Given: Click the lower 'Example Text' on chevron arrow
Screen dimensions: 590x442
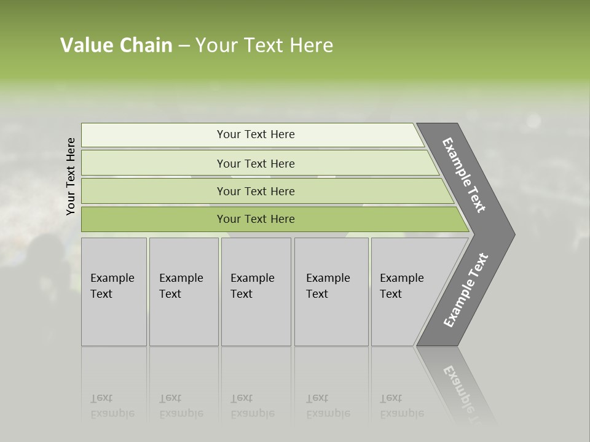Looking at the screenshot, I should [465, 290].
